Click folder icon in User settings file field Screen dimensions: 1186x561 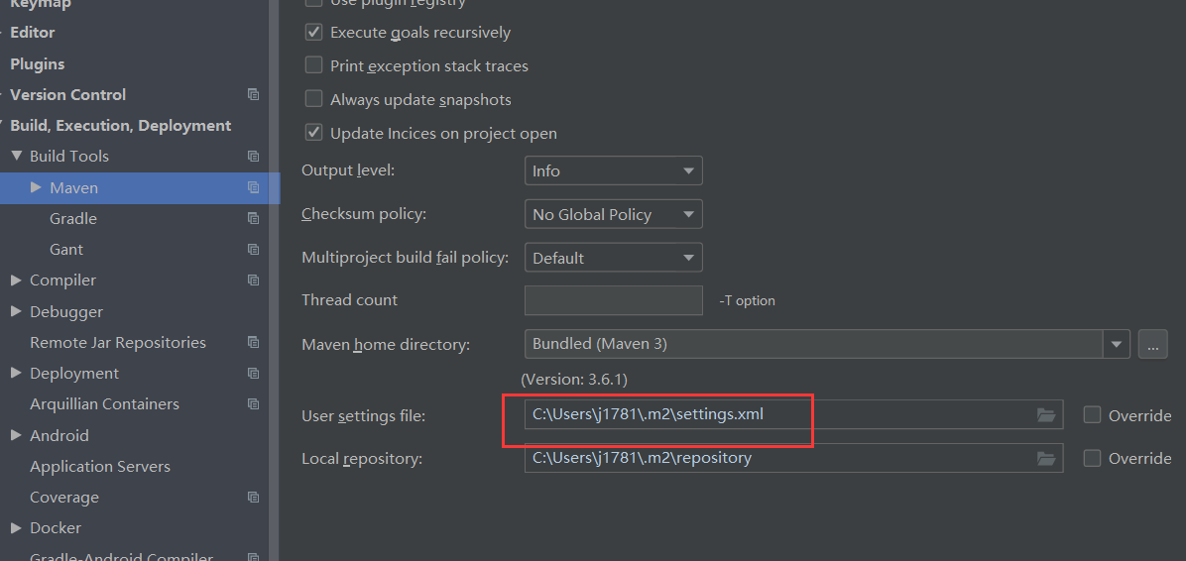[x=1046, y=414]
